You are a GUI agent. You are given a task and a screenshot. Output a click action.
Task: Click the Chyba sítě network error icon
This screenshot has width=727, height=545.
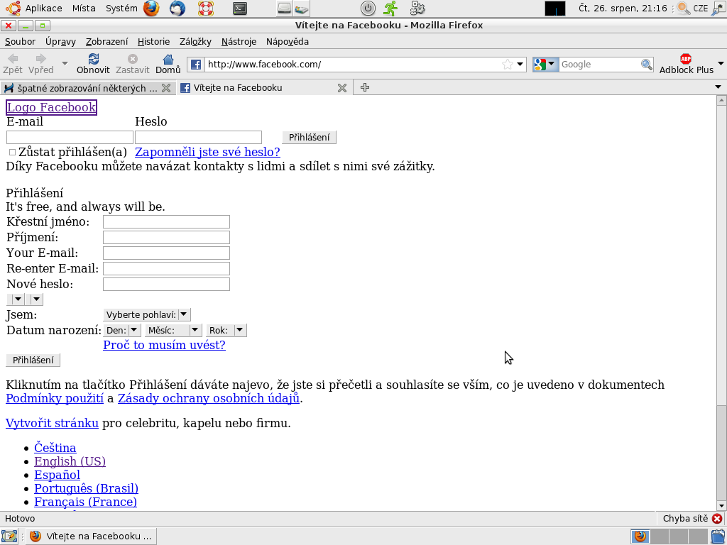click(717, 519)
